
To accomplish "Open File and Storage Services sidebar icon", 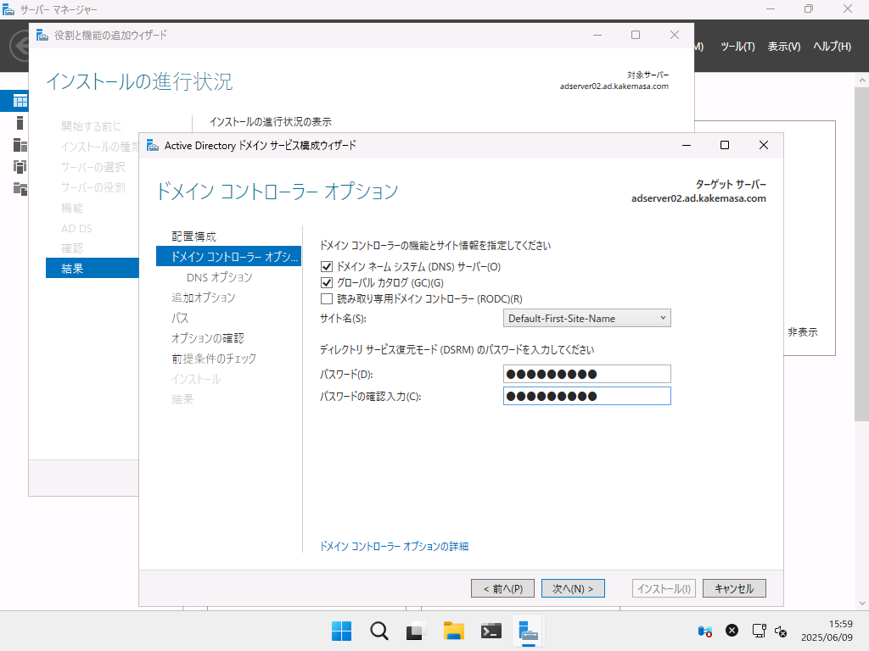I will pos(20,189).
